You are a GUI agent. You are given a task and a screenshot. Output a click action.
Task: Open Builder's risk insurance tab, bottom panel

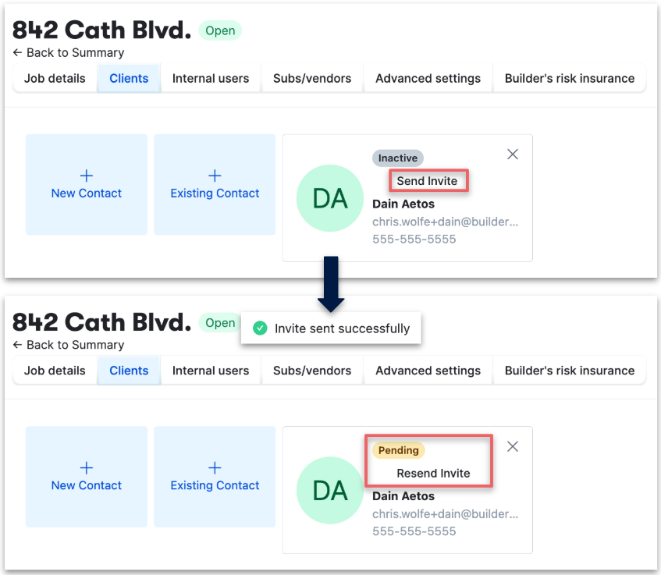pos(570,371)
